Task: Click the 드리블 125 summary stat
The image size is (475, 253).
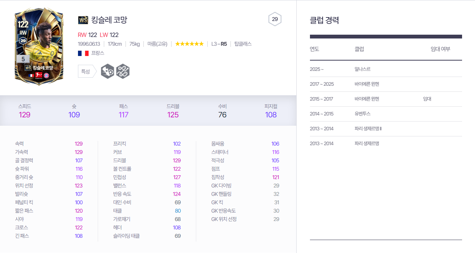Action: 173,111
